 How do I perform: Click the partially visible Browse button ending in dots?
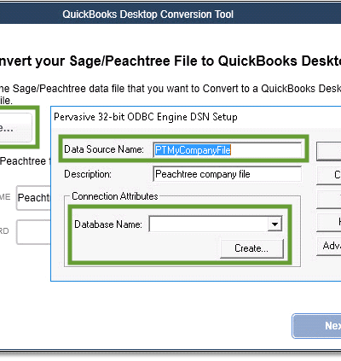click(x=15, y=127)
